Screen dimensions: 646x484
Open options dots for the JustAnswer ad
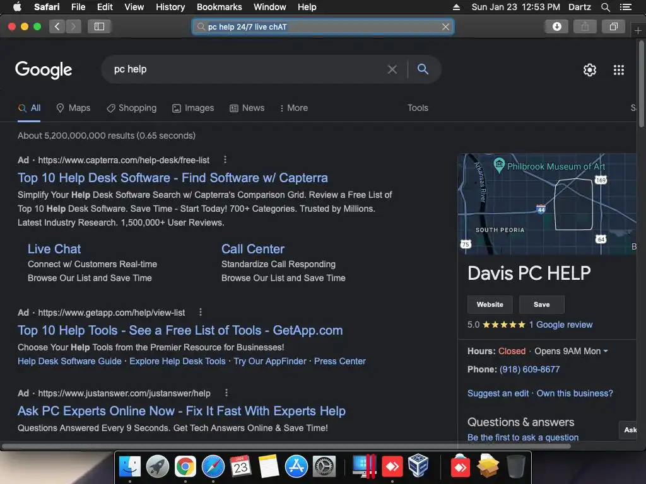point(226,393)
